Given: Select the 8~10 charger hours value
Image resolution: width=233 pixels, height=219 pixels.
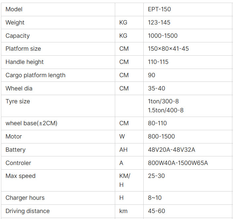Looking at the screenshot, I should 155,198.
